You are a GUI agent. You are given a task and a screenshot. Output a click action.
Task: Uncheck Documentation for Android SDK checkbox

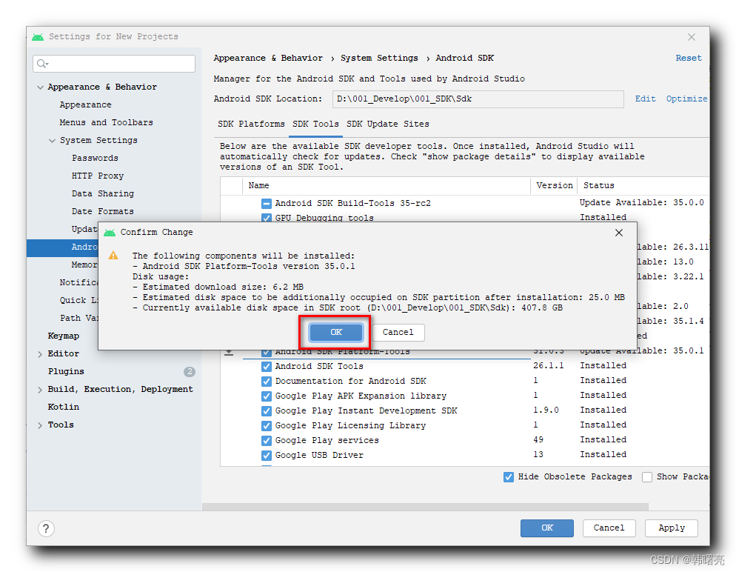[267, 382]
